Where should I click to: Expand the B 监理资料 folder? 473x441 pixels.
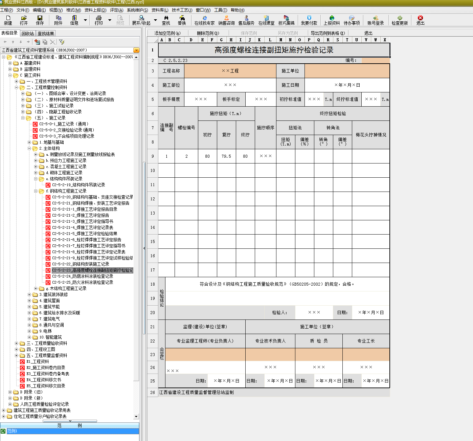(10, 69)
